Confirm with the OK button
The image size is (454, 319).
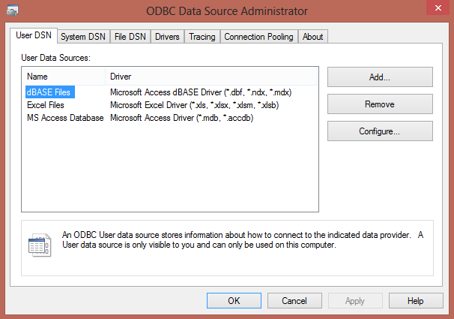(x=234, y=301)
